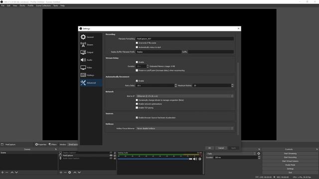
Task: Pop out the Controls dock icon
Action: click(317, 149)
